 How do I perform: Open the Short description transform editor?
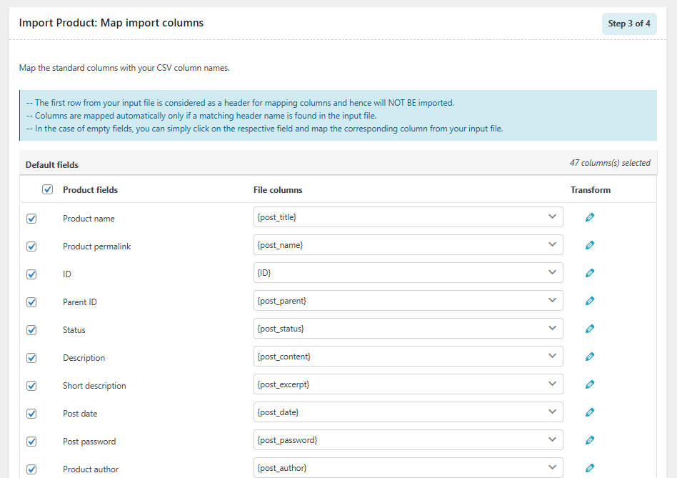point(590,384)
